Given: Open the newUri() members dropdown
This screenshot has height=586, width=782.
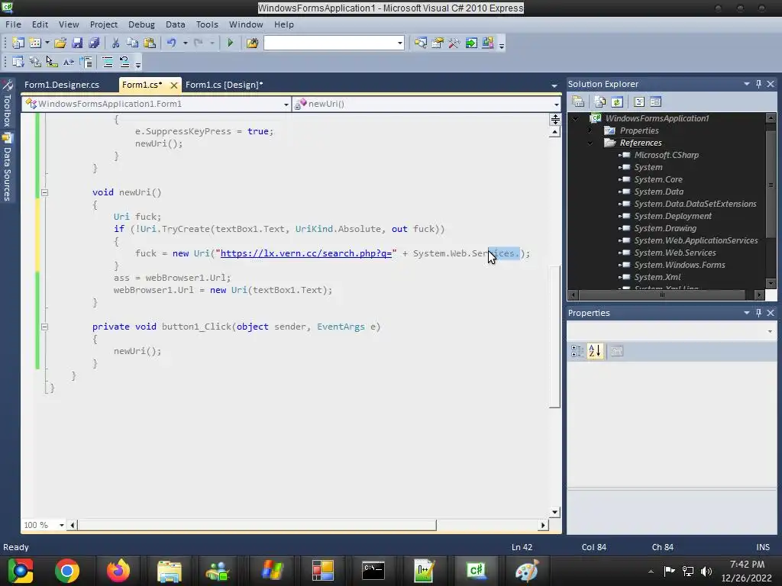Looking at the screenshot, I should [556, 104].
